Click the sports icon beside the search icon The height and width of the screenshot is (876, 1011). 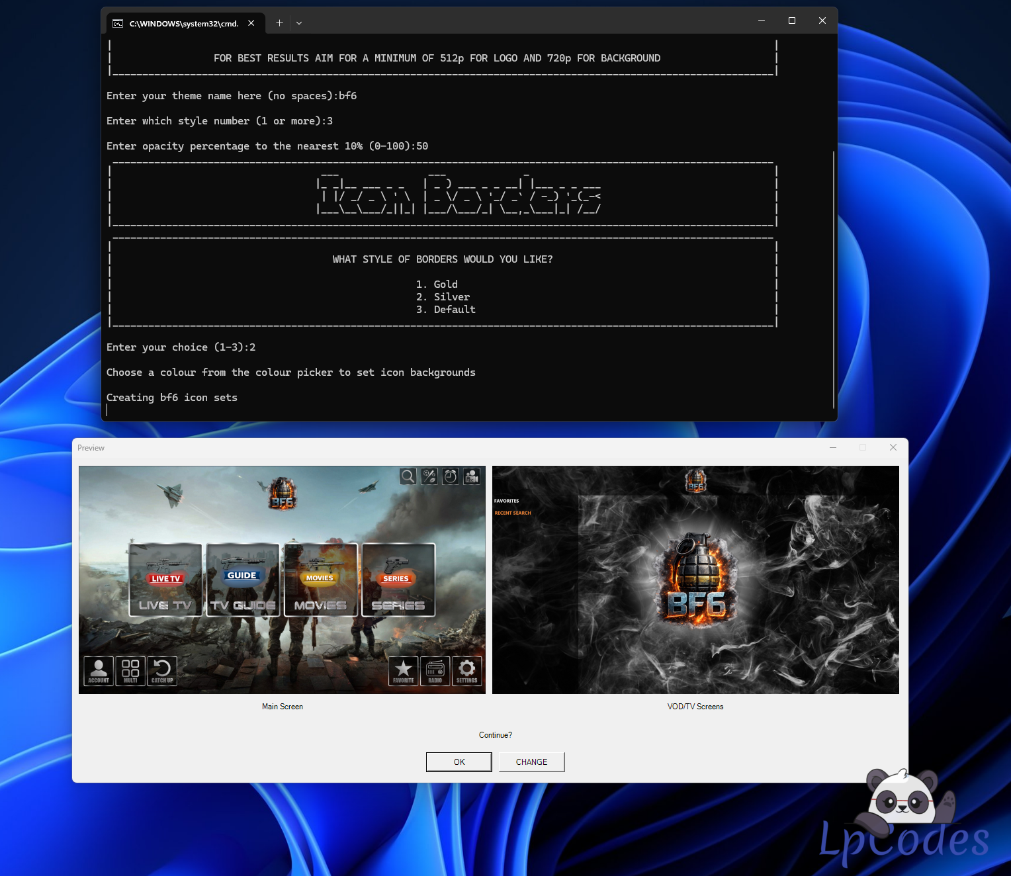pyautogui.click(x=429, y=476)
